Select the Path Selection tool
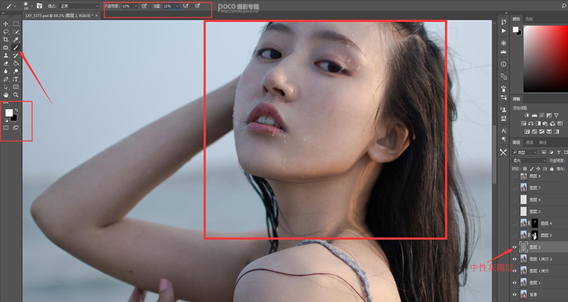The width and height of the screenshot is (568, 302). pyautogui.click(x=6, y=88)
